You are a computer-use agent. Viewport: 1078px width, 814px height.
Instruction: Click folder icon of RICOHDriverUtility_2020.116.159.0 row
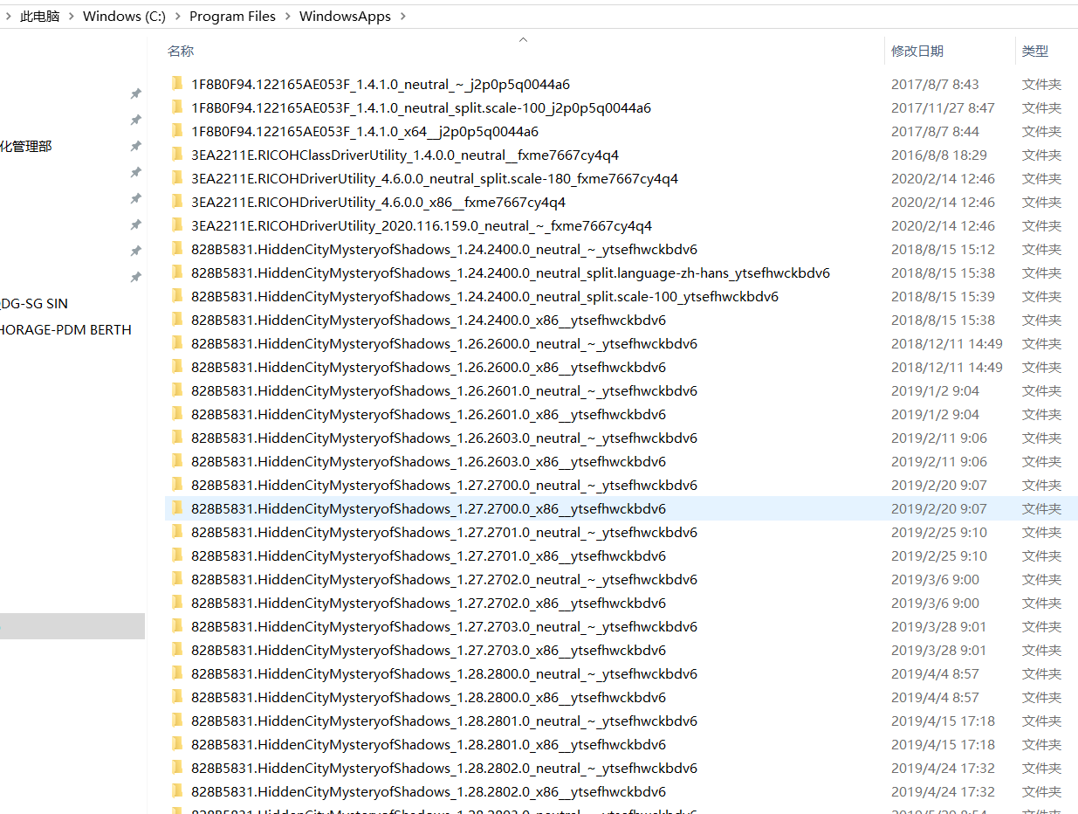coord(177,226)
